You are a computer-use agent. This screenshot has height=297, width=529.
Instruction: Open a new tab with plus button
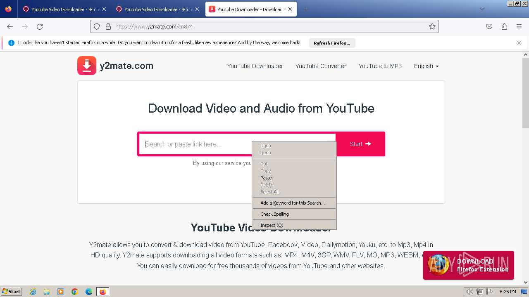pos(305,9)
